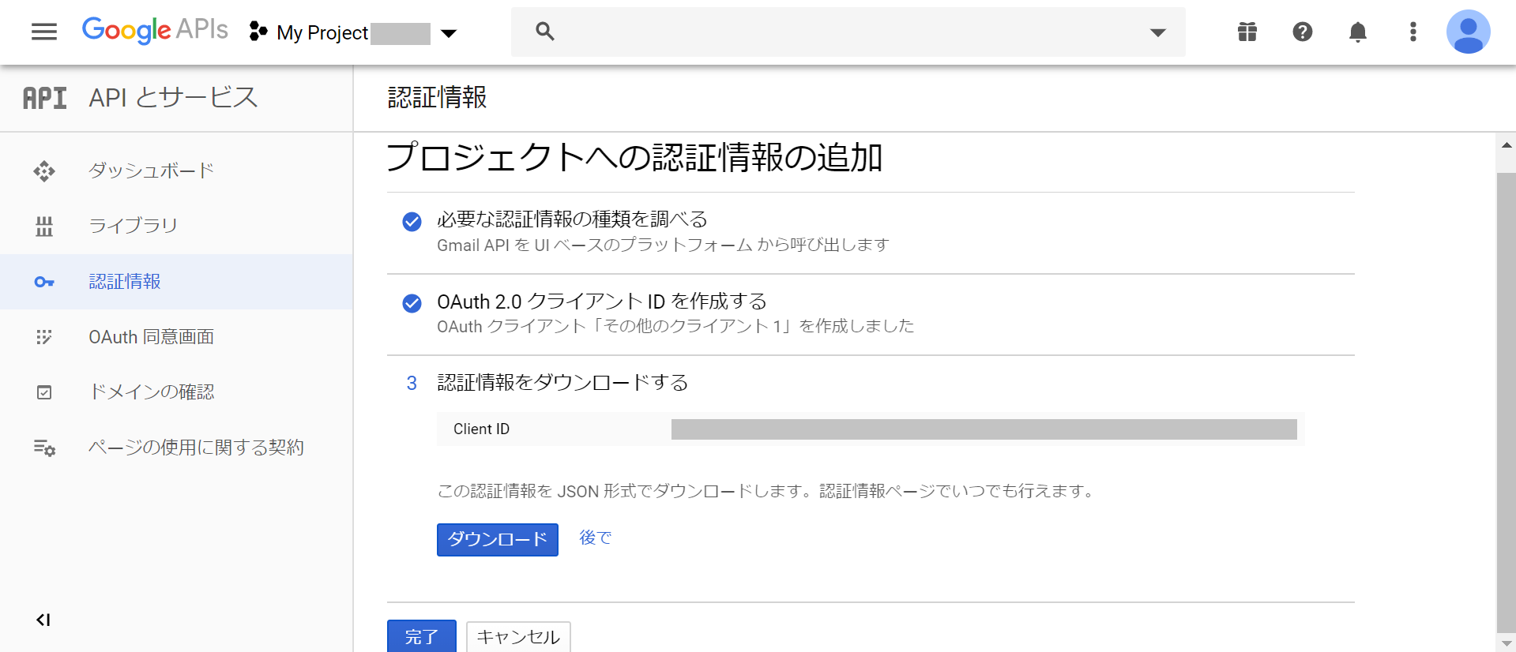Viewport: 1516px width, 652px height.
Task: Click the blue ダウンロード button
Action: pos(498,540)
